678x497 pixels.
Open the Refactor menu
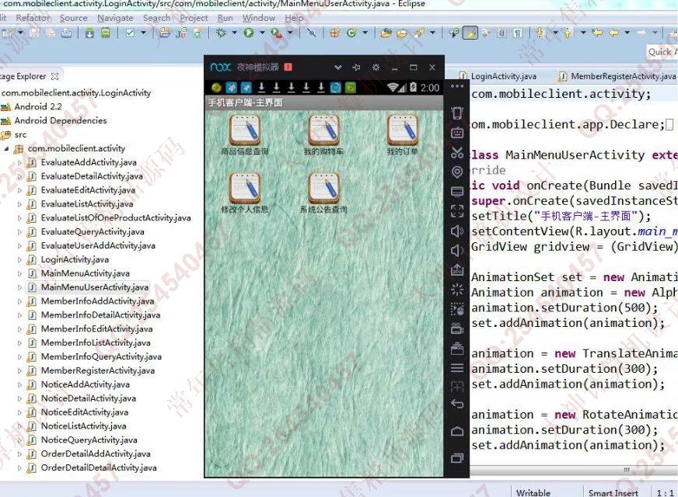pos(33,18)
